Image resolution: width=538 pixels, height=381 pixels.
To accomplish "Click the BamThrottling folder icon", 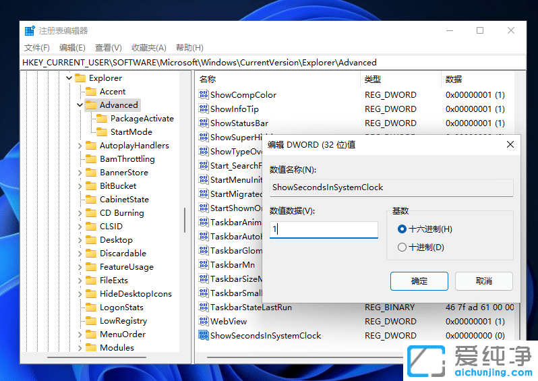I will (91, 159).
